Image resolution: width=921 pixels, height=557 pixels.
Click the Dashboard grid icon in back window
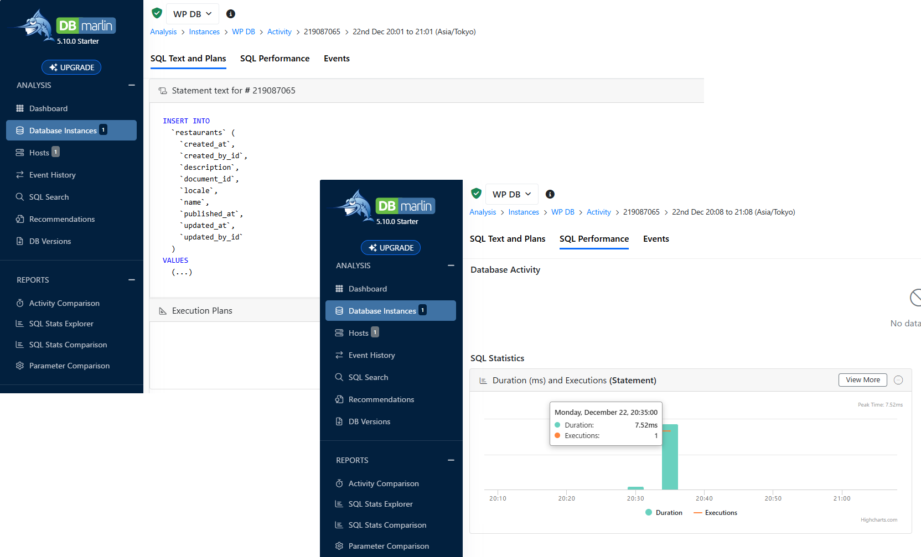[x=20, y=108]
